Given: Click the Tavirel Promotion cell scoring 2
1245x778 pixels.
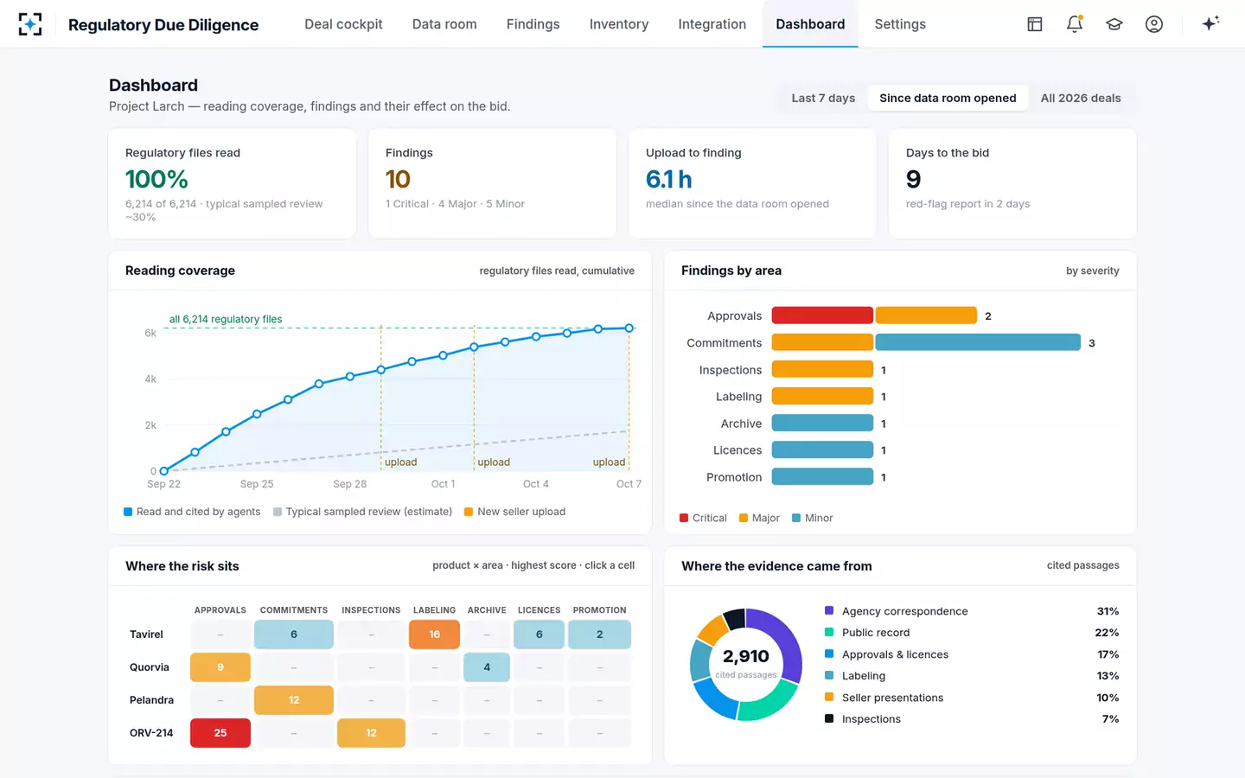Looking at the screenshot, I should pyautogui.click(x=600, y=635).
